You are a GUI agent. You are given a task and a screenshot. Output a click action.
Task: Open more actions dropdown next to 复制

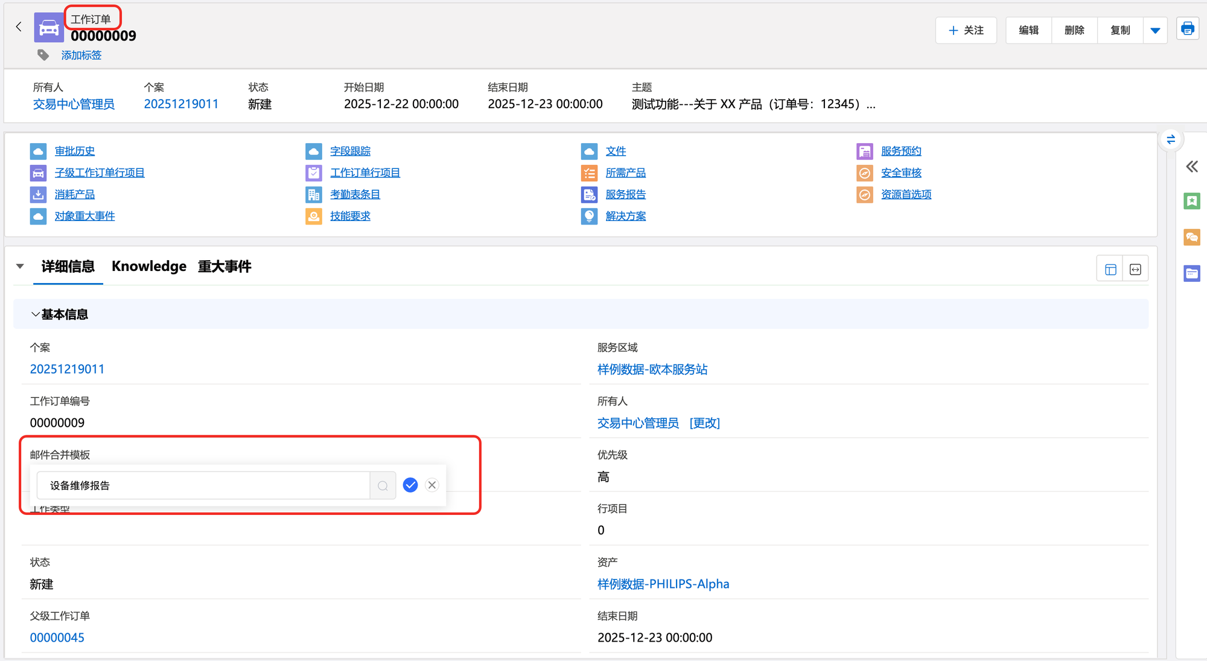pyautogui.click(x=1155, y=30)
